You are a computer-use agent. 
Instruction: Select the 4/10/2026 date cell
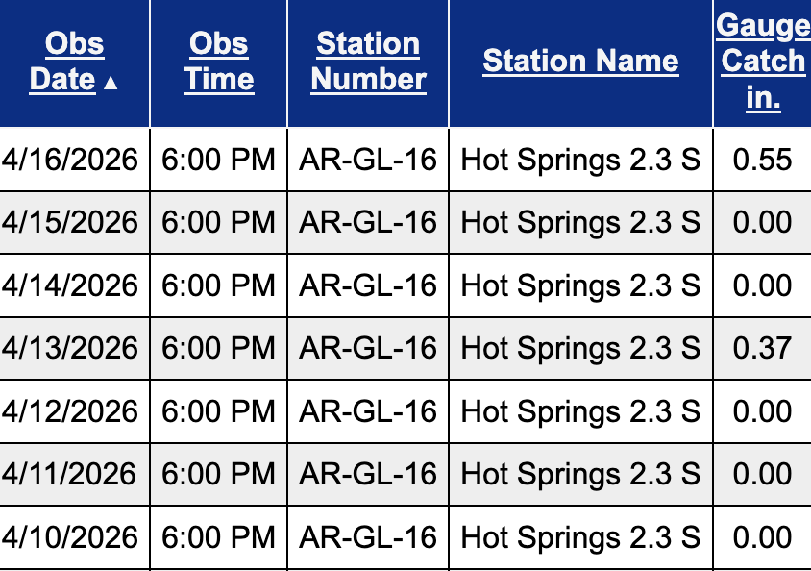click(70, 536)
